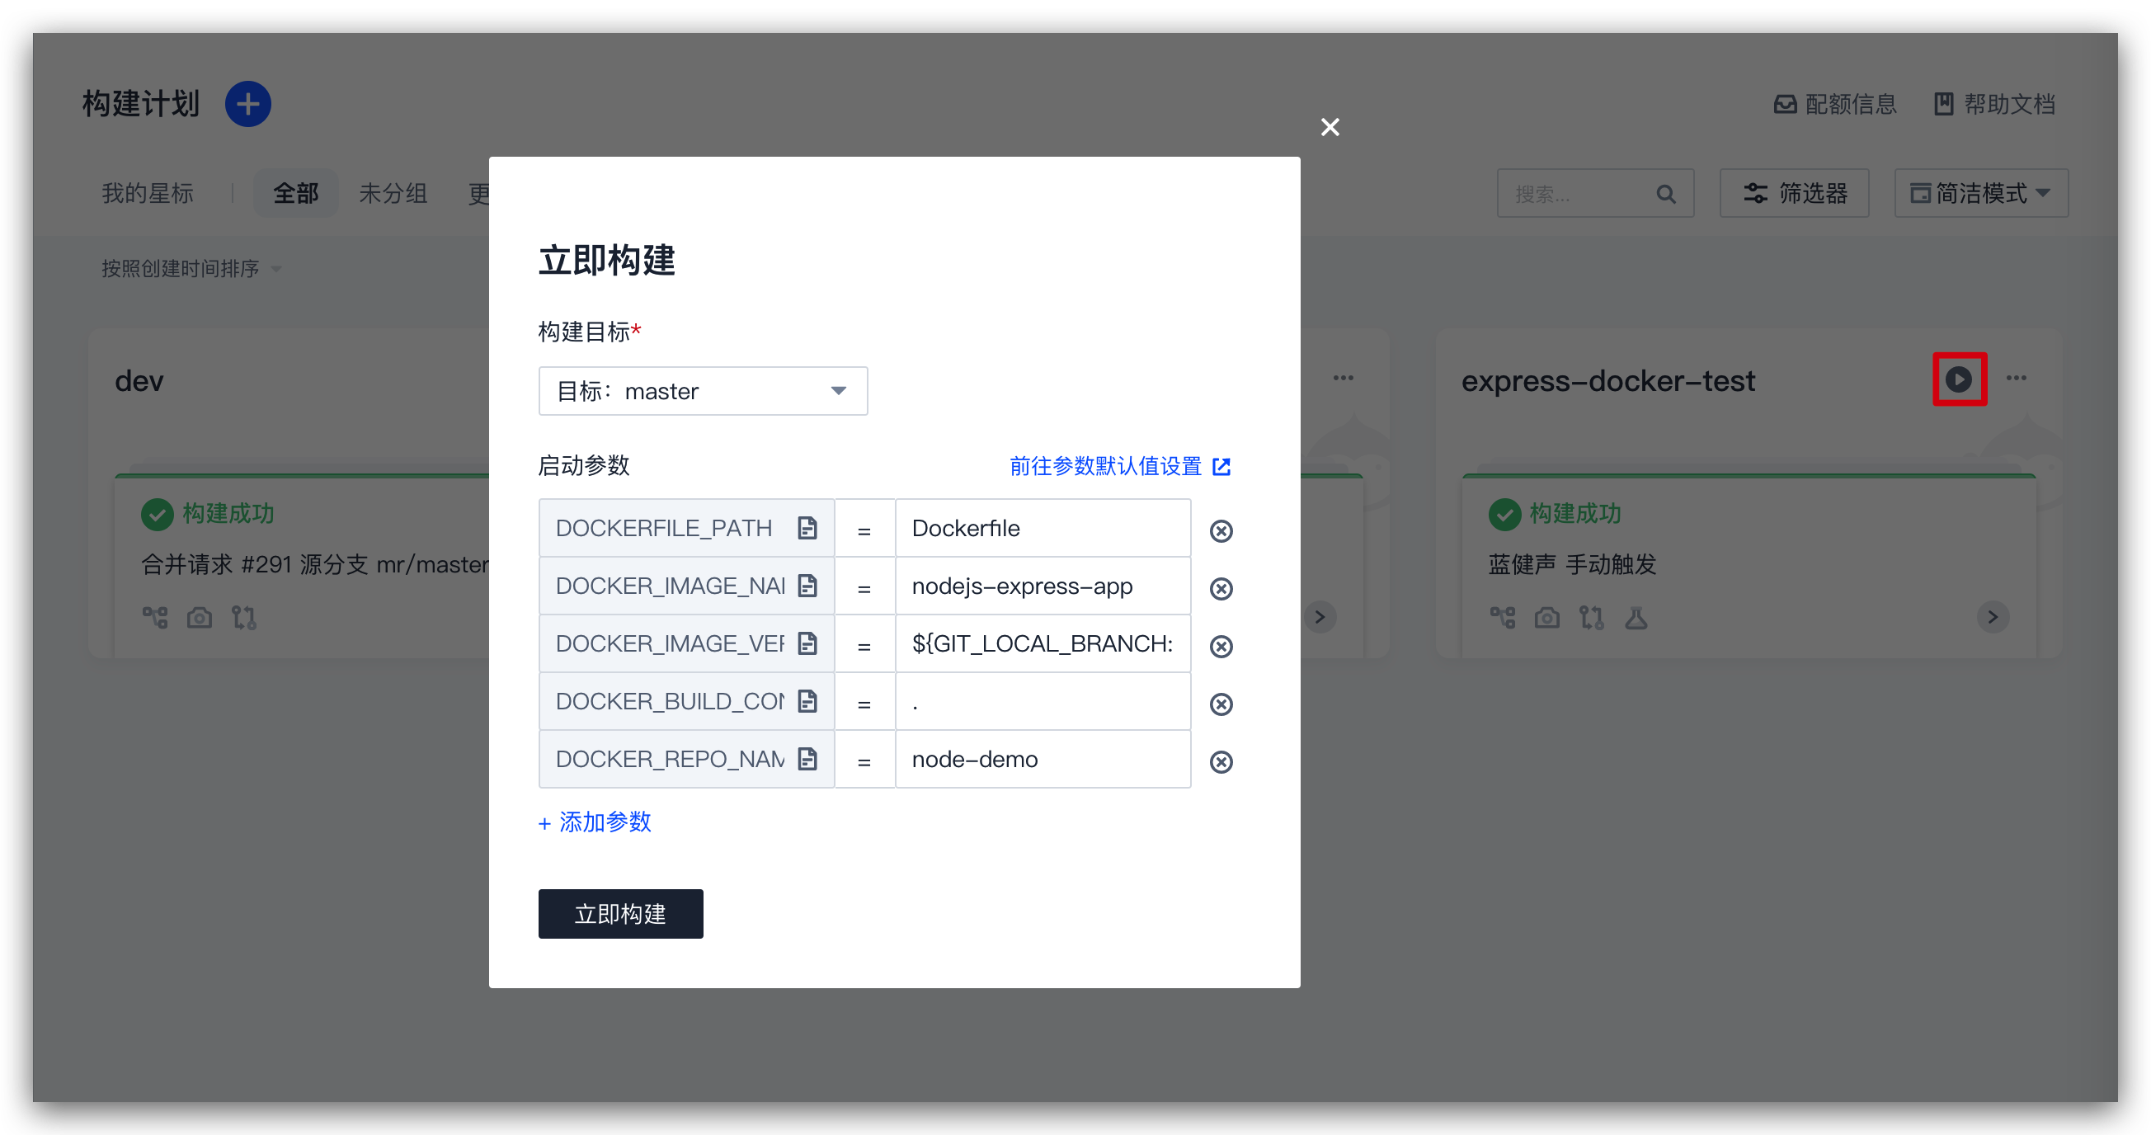Screen dimensions: 2151x1135
Task: Click pipeline graph icon on express-docker-test card
Action: (x=1502, y=617)
